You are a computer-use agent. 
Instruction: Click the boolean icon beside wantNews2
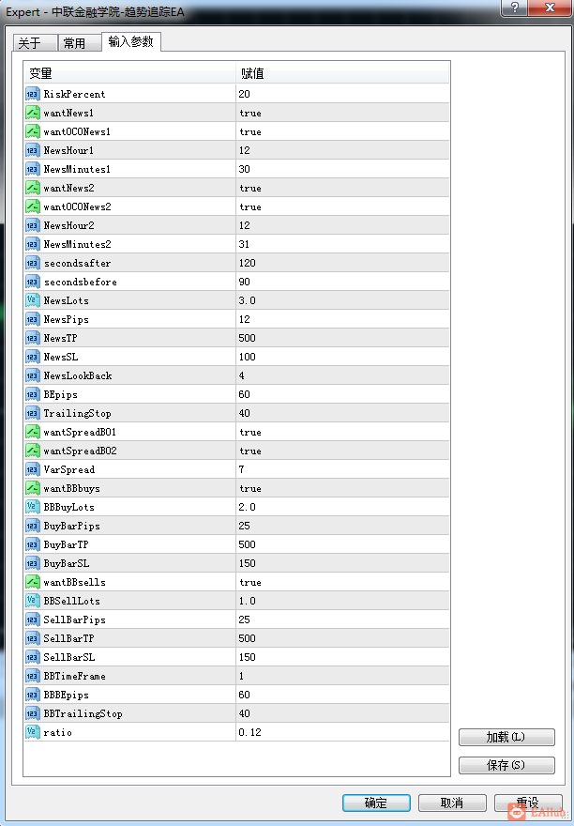coord(33,188)
